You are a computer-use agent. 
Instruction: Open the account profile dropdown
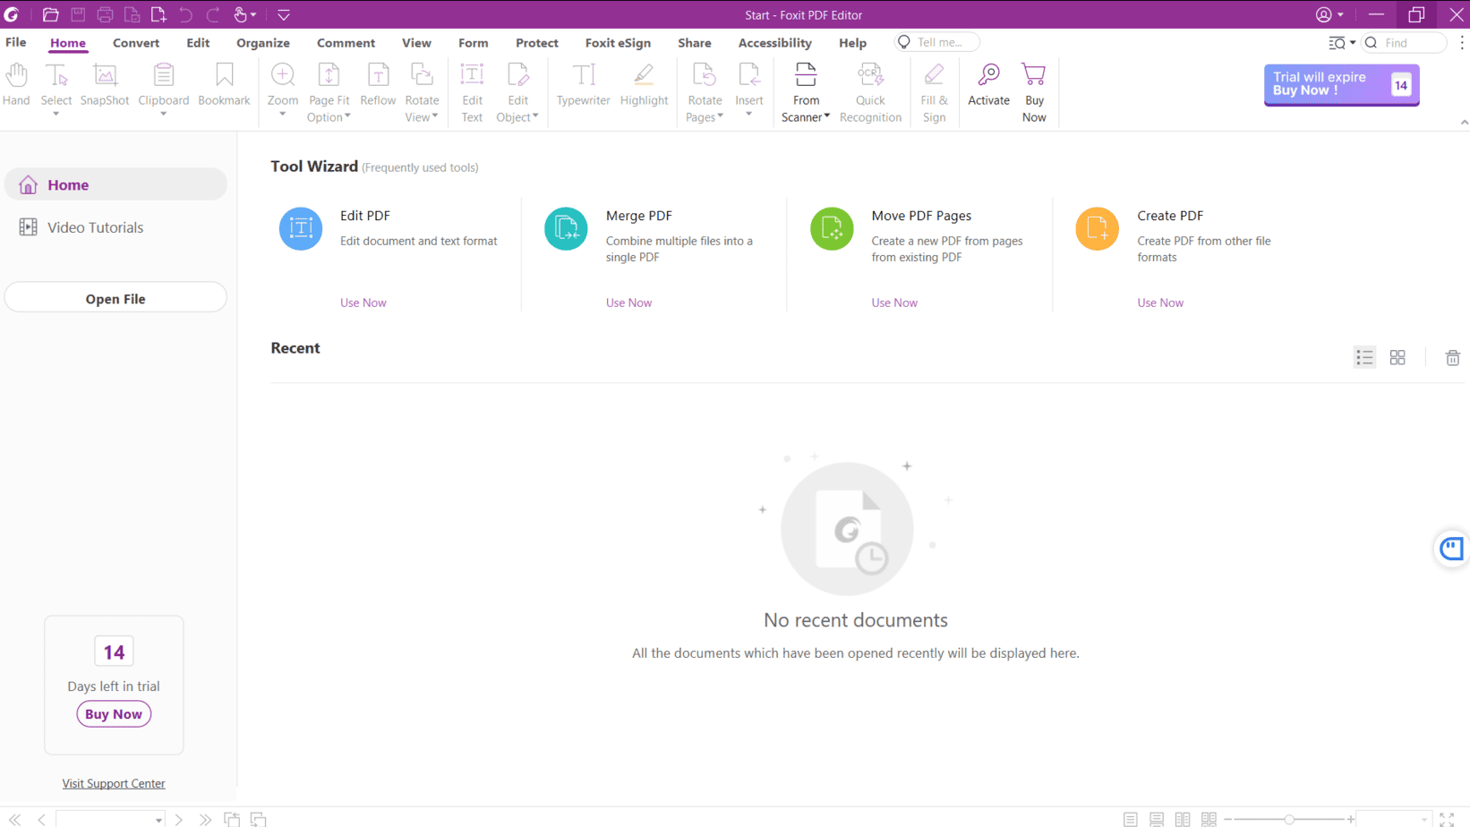1329,14
